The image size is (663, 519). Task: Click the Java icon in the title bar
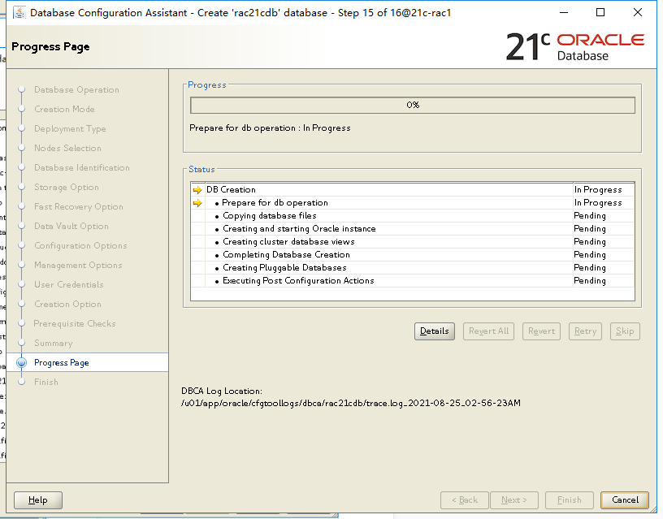(19, 13)
